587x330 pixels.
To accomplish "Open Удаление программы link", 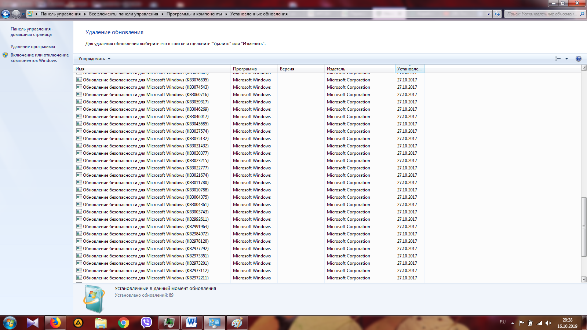I will 33,47.
